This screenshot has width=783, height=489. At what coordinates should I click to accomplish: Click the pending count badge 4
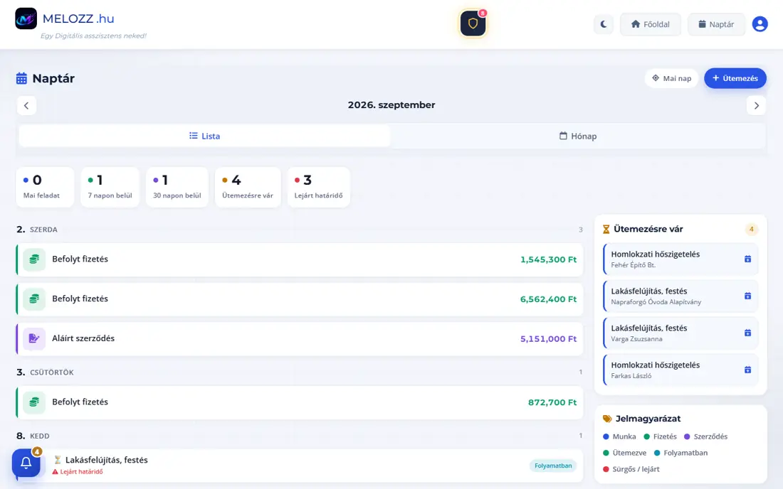751,230
